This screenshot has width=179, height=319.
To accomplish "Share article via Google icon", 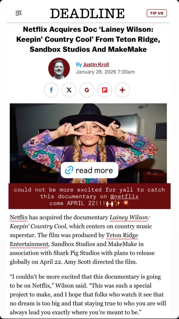I will pos(87,90).
